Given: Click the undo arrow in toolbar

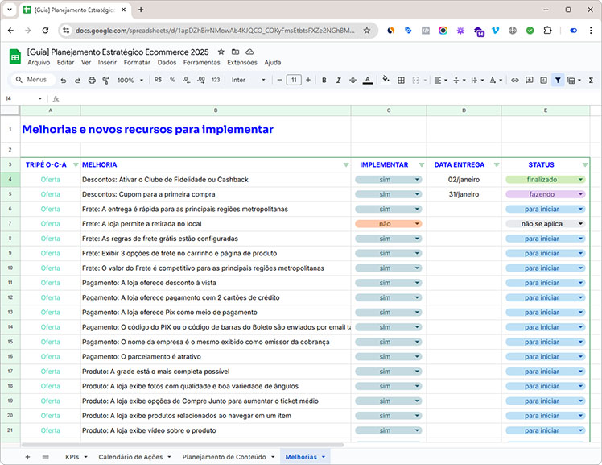Looking at the screenshot, I should pos(64,81).
